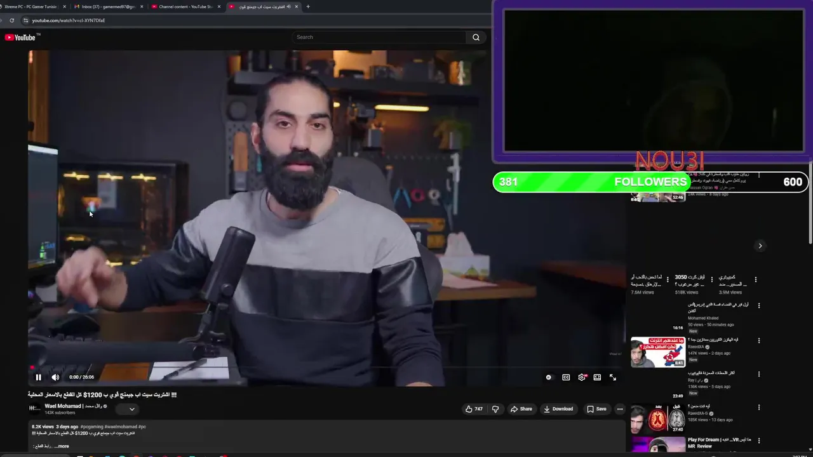Click the search magnifier button

tap(476, 37)
